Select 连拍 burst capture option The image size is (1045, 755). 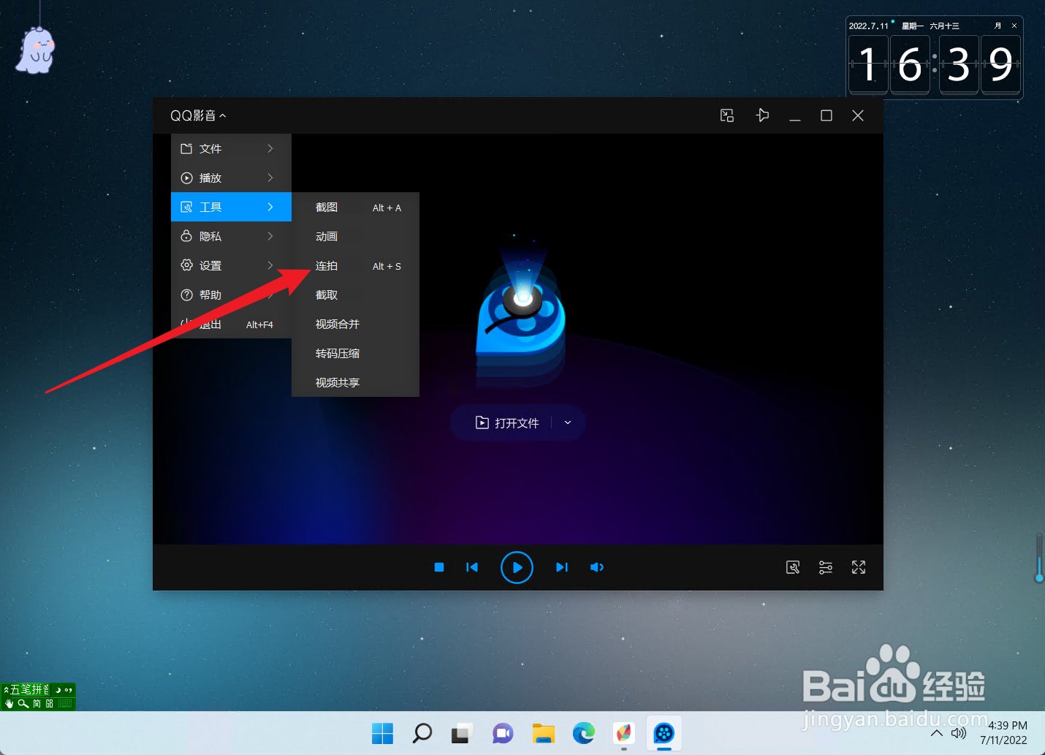click(355, 265)
